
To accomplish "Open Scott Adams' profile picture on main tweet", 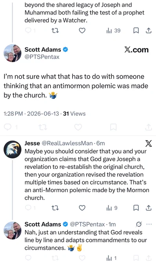I will tap(13, 53).
